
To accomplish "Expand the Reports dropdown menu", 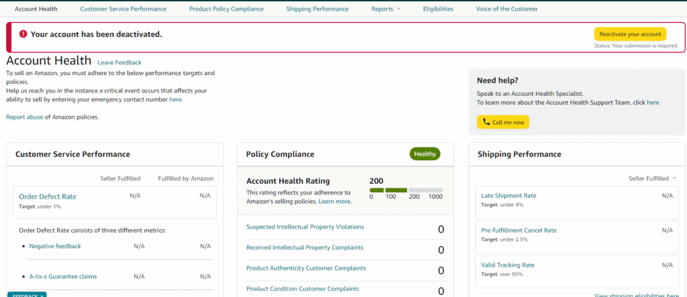I will pyautogui.click(x=386, y=9).
